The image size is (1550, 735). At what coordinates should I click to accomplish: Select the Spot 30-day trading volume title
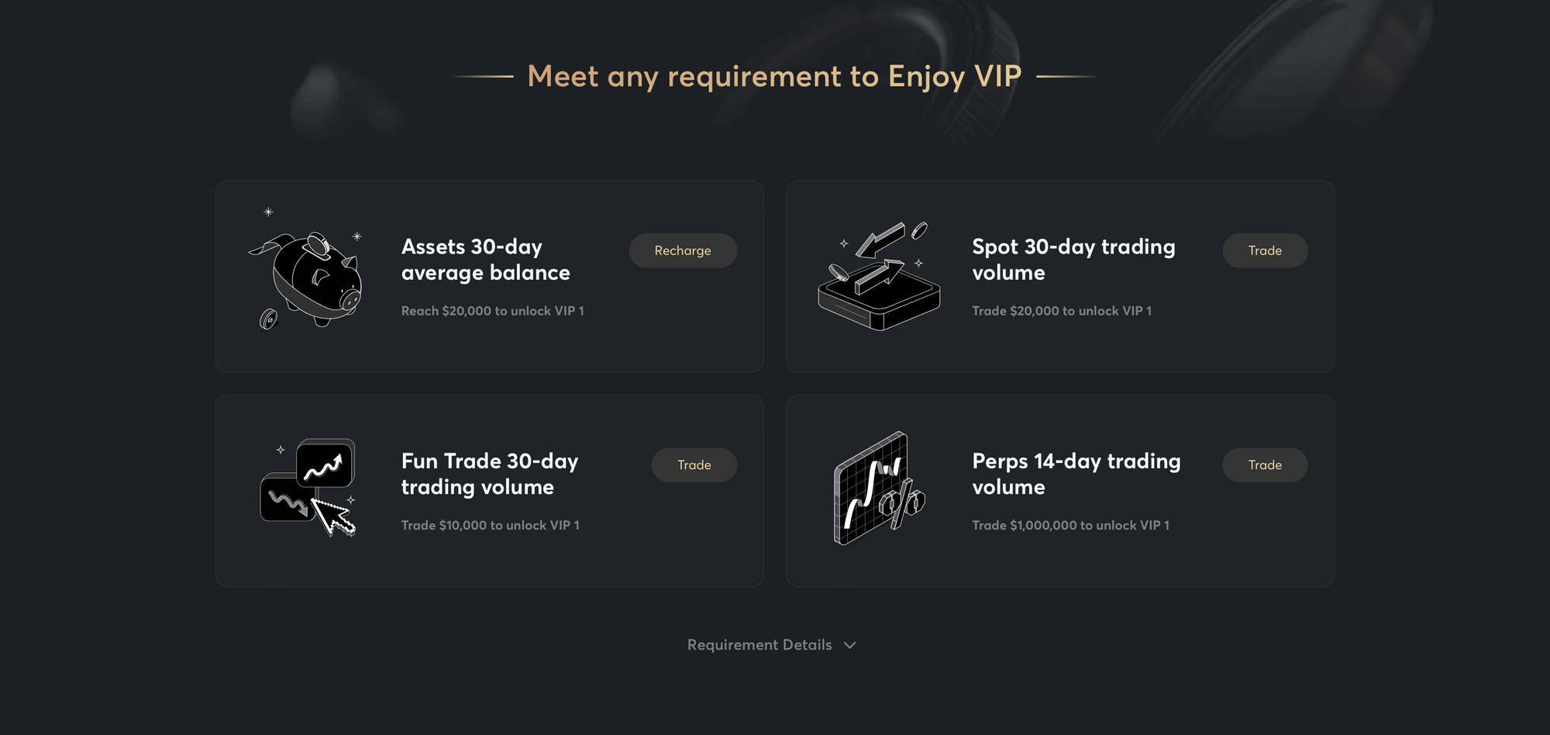pos(1073,260)
